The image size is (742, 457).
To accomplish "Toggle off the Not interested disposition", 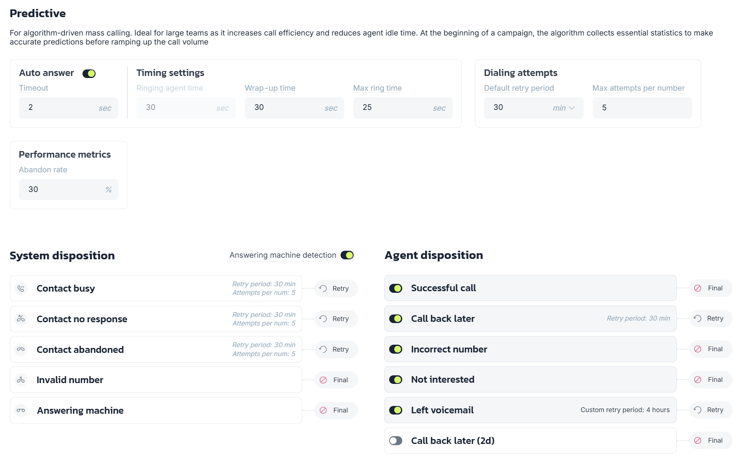I will click(396, 380).
